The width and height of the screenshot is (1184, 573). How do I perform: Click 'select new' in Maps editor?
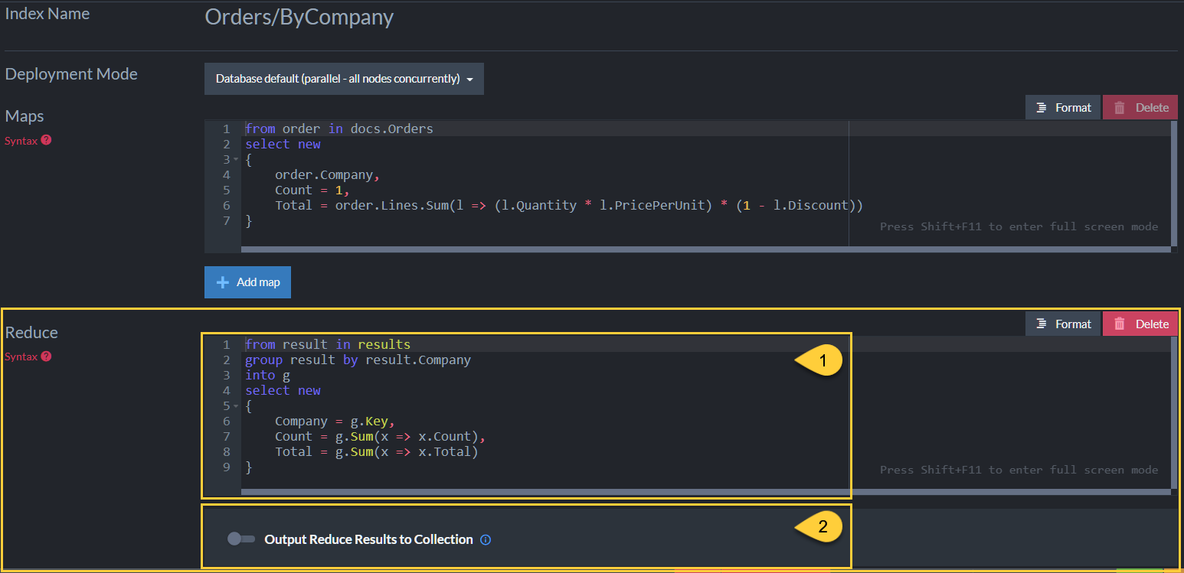283,144
